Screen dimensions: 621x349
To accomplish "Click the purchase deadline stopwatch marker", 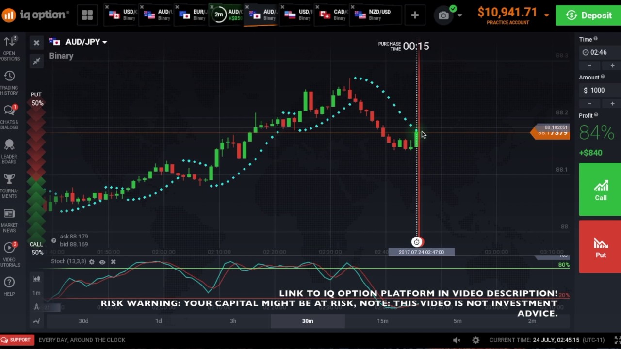I will point(417,242).
